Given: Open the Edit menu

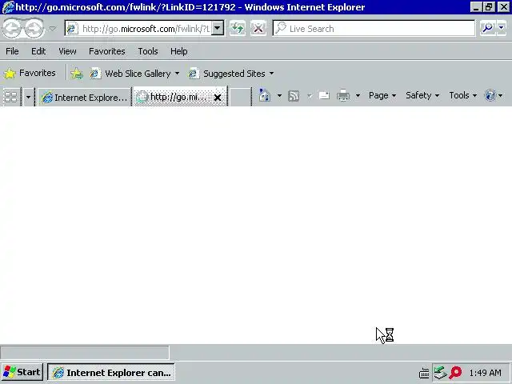Looking at the screenshot, I should [x=38, y=51].
